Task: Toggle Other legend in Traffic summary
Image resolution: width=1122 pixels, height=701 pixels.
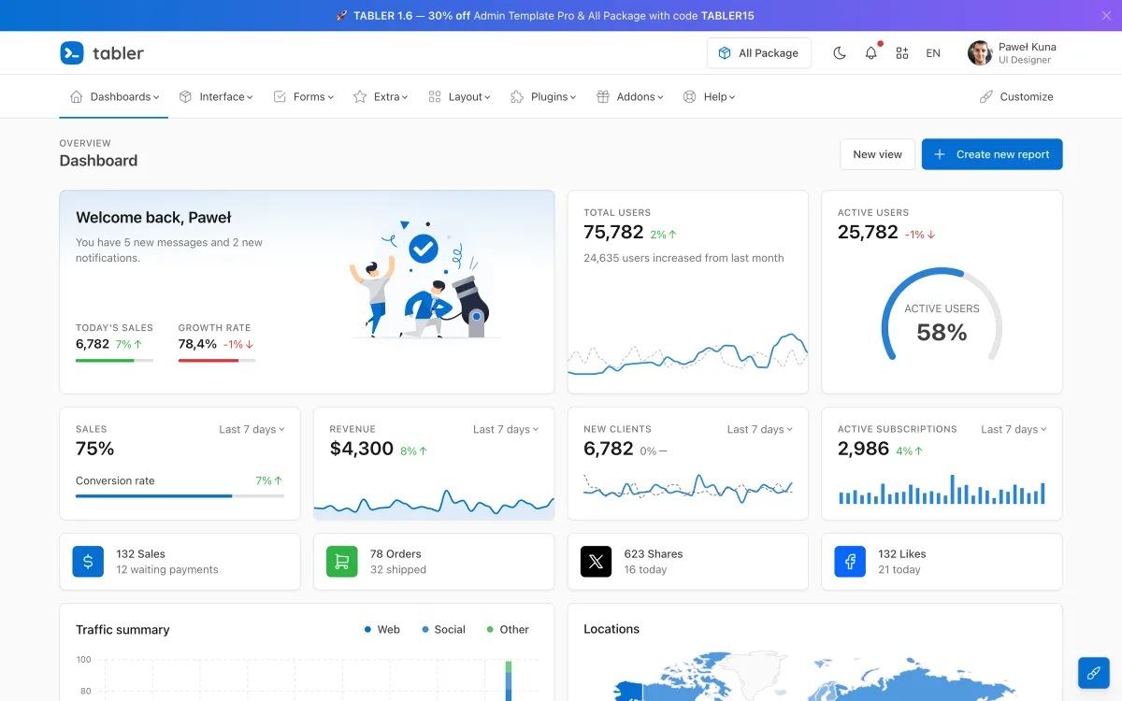Action: pos(508,630)
